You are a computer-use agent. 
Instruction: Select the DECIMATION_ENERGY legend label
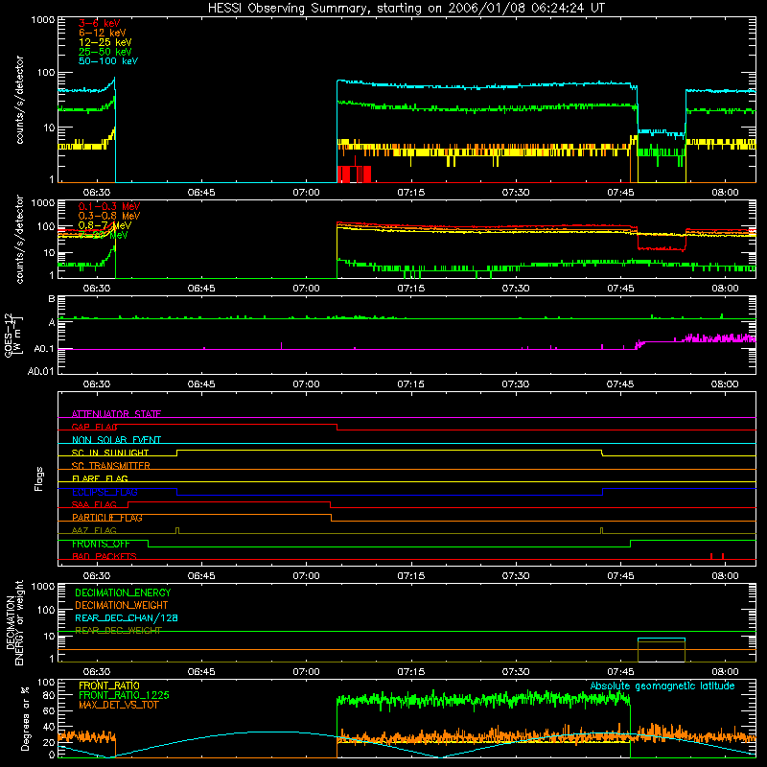[x=123, y=593]
